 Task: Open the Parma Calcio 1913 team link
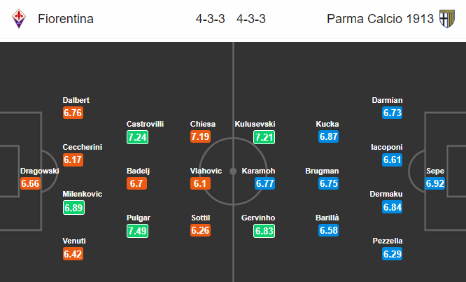coord(380,19)
